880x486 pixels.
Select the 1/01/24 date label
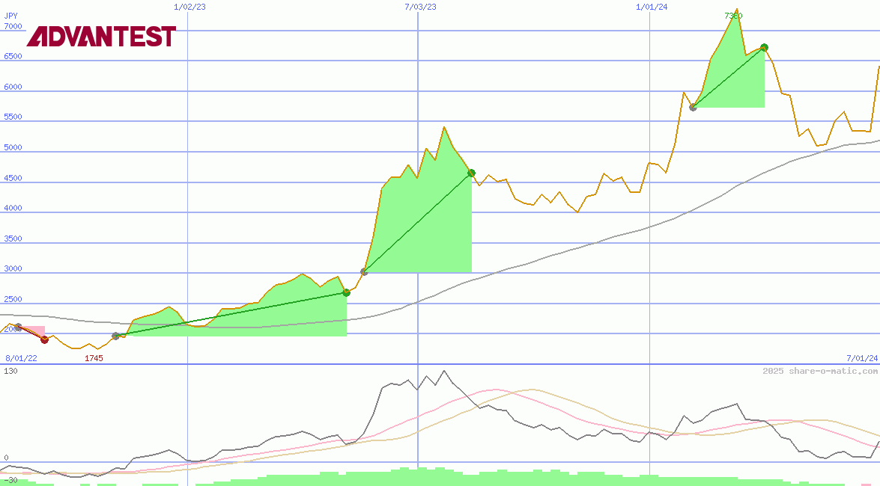tap(652, 7)
